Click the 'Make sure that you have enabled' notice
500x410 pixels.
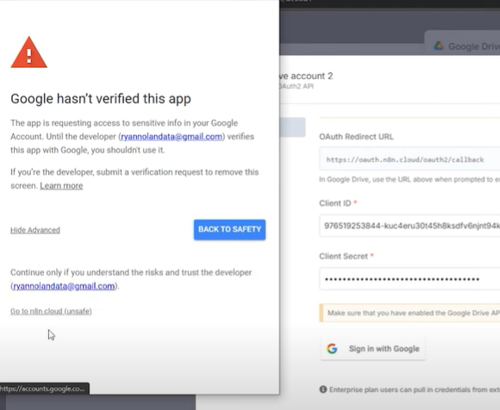[409, 313]
